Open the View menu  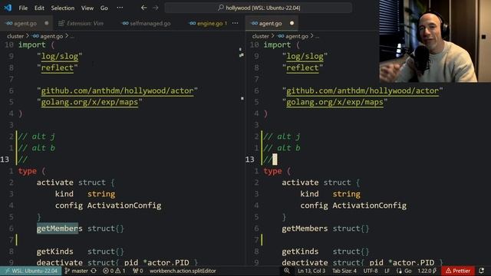point(87,8)
